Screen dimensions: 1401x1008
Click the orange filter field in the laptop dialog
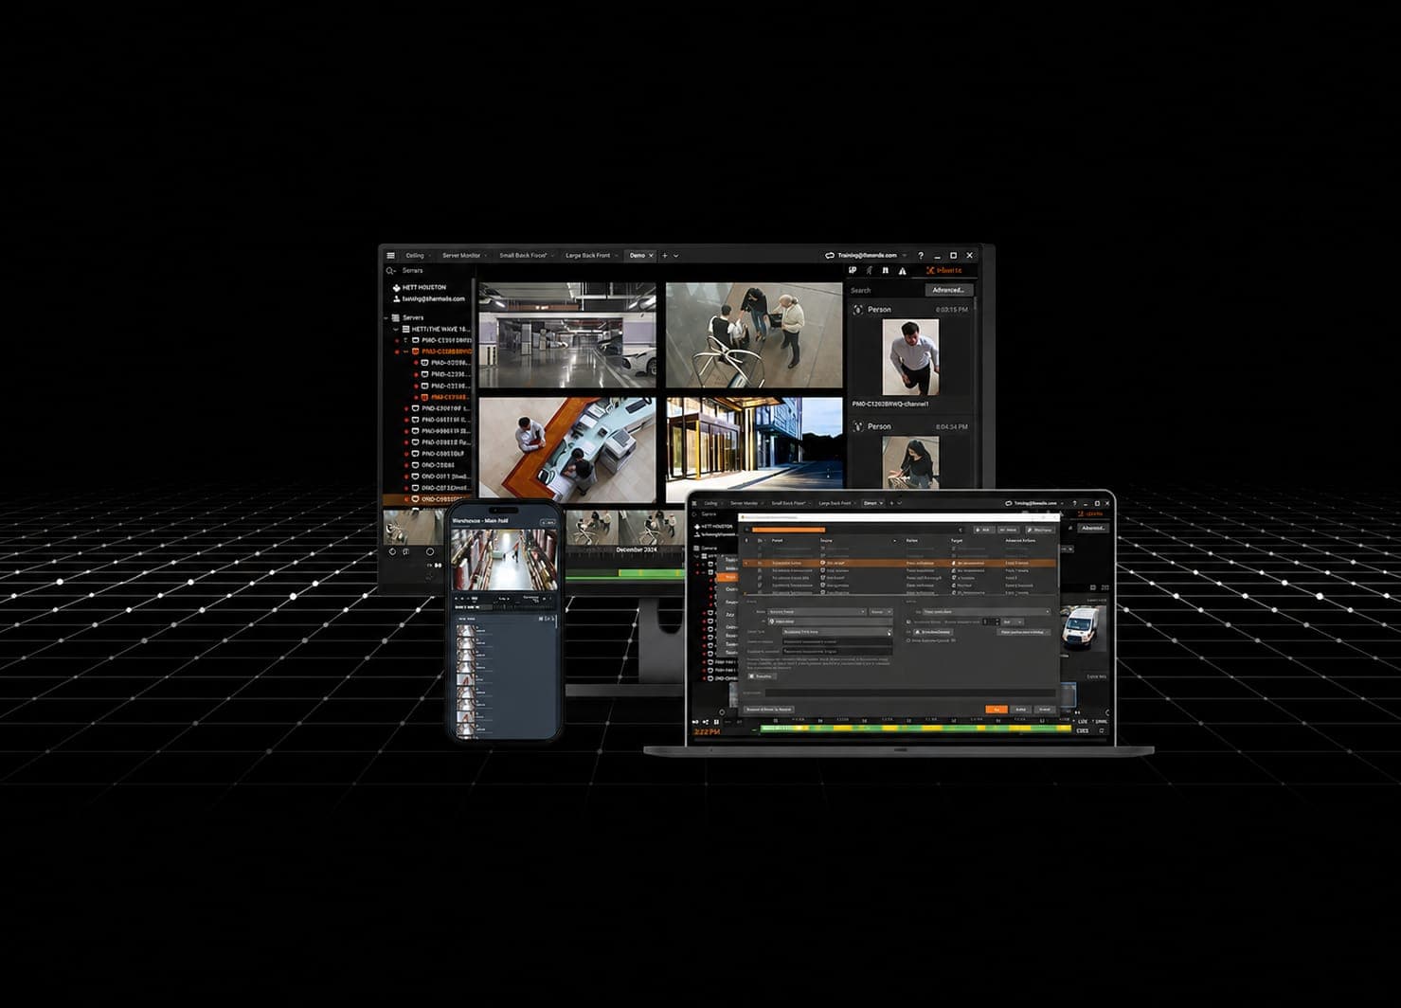pyautogui.click(x=789, y=530)
